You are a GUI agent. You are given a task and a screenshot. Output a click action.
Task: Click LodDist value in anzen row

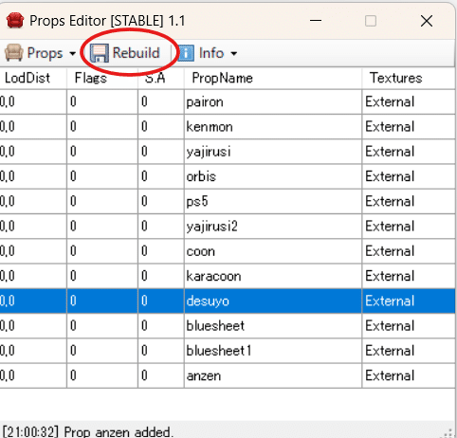(x=33, y=375)
